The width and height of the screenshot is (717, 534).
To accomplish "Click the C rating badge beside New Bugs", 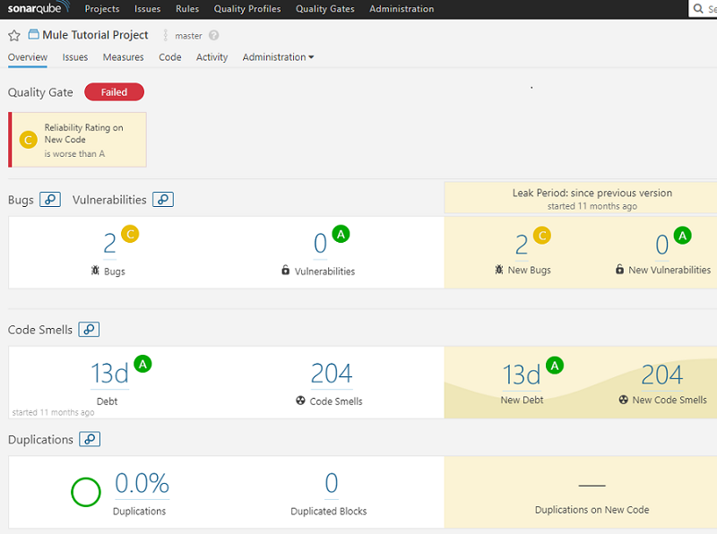I will 542,236.
